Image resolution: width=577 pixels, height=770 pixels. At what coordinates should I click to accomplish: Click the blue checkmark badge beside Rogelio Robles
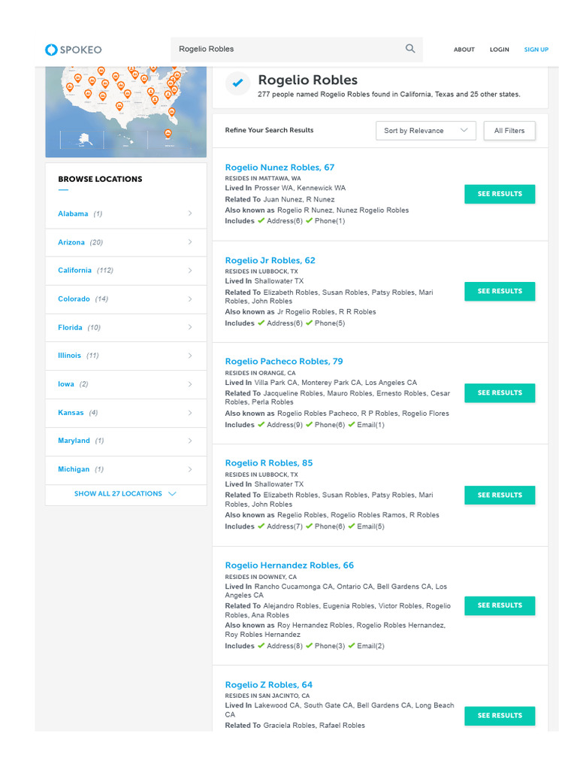237,83
